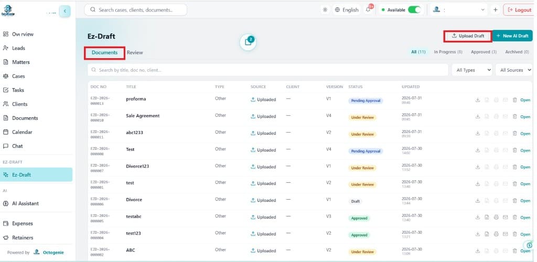Viewport: 537px width, 262px height.
Task: Delete the proforma document
Action: [514, 100]
